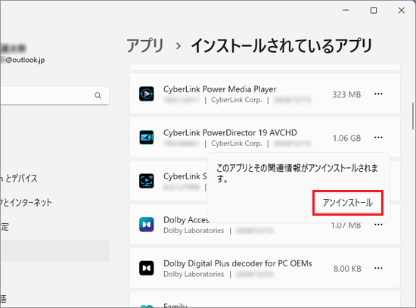Click the 323 MB size value

(x=346, y=95)
